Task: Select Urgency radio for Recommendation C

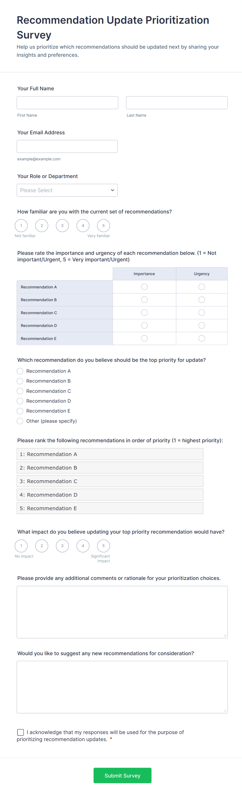Action: 201,312
